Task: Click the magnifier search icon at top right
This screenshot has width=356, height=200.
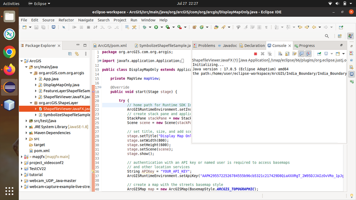Action: click(327, 36)
